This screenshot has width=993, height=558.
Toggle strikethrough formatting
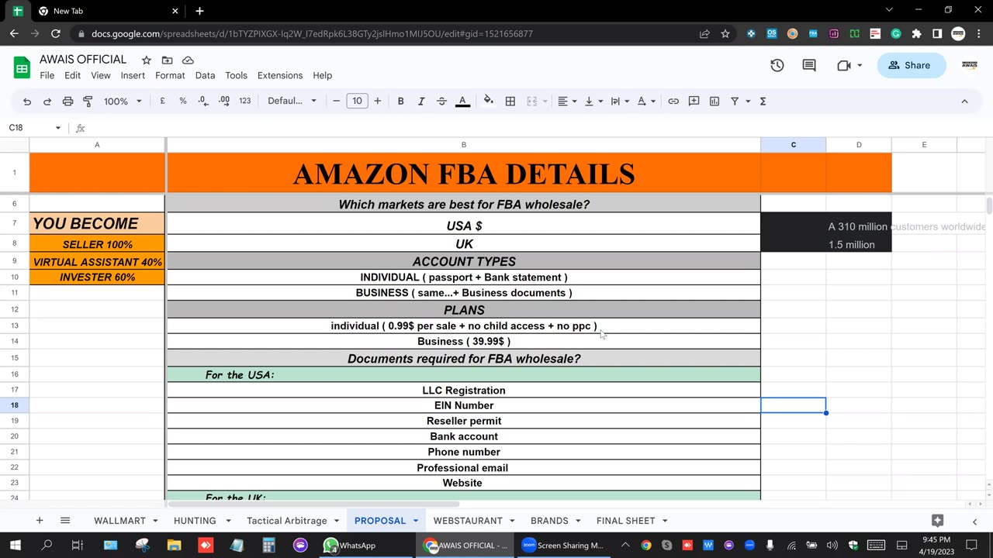pos(441,101)
